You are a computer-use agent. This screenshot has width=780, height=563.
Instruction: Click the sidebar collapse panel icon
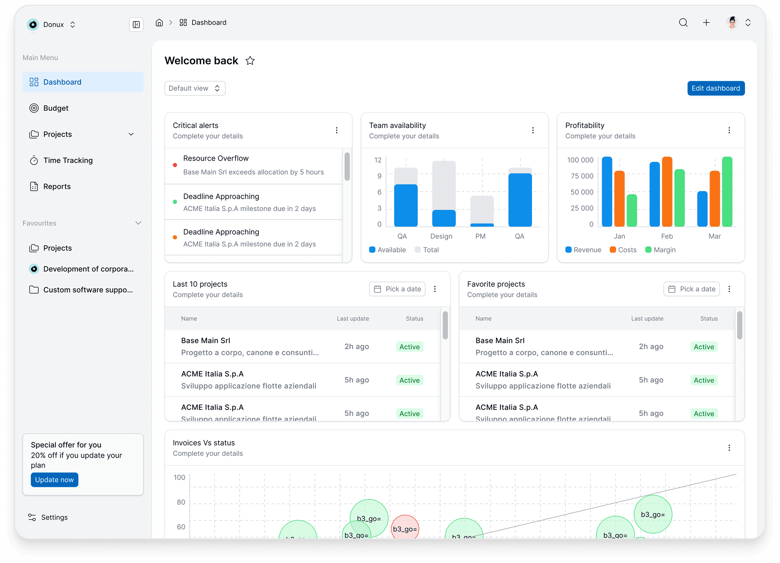(136, 24)
